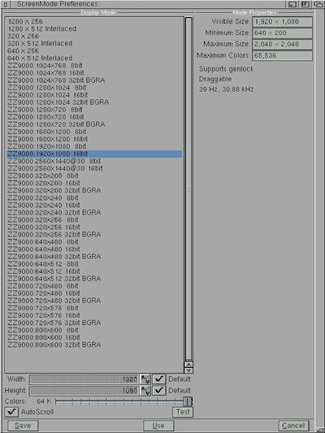
Task: Select mode 640 × 512 Interlaced
Action: [x=94, y=58]
